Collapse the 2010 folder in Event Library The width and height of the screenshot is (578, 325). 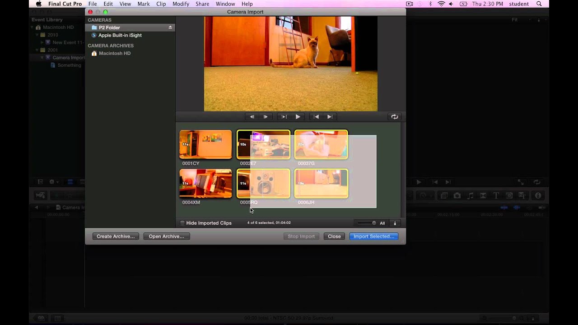tap(37, 35)
